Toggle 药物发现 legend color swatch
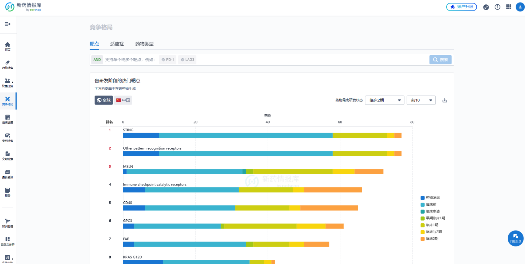525x264 pixels. tap(422, 198)
